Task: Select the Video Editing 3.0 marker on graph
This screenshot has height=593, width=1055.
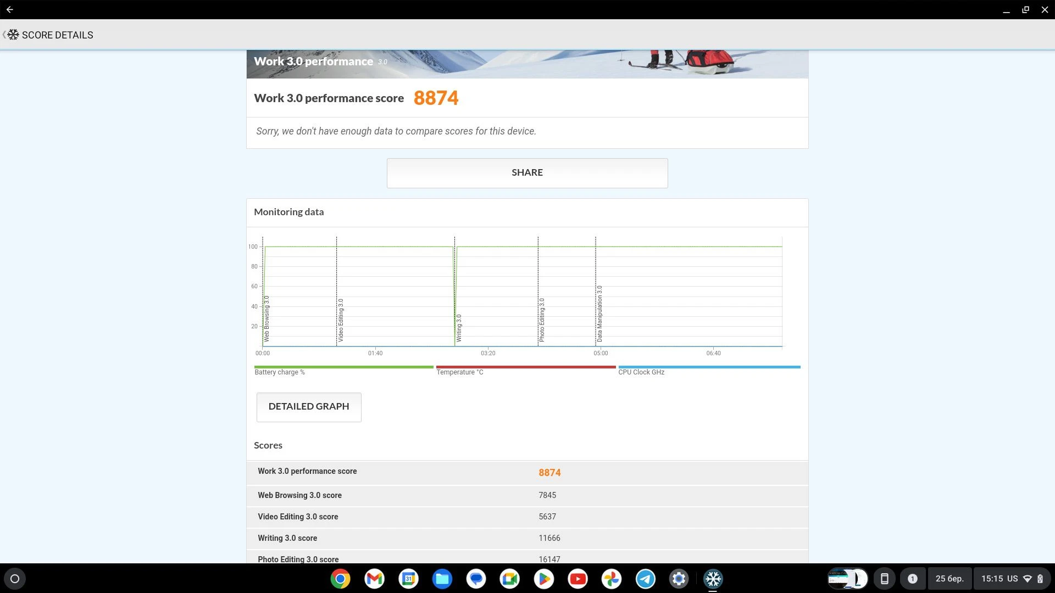Action: click(x=340, y=321)
